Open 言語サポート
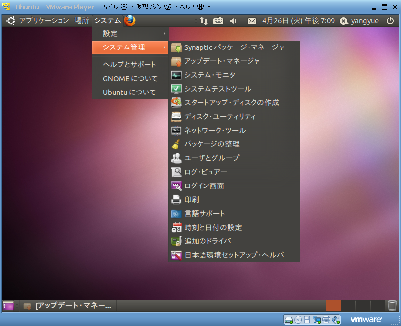The width and height of the screenshot is (401, 326). coord(234,213)
